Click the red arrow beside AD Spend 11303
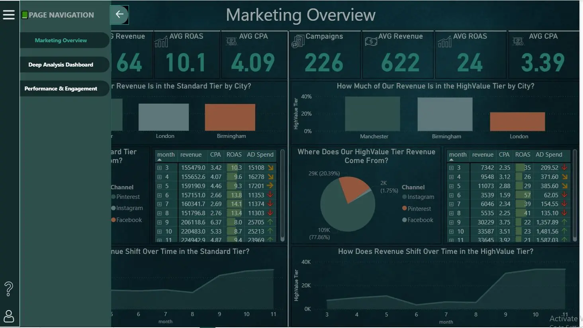 [270, 213]
